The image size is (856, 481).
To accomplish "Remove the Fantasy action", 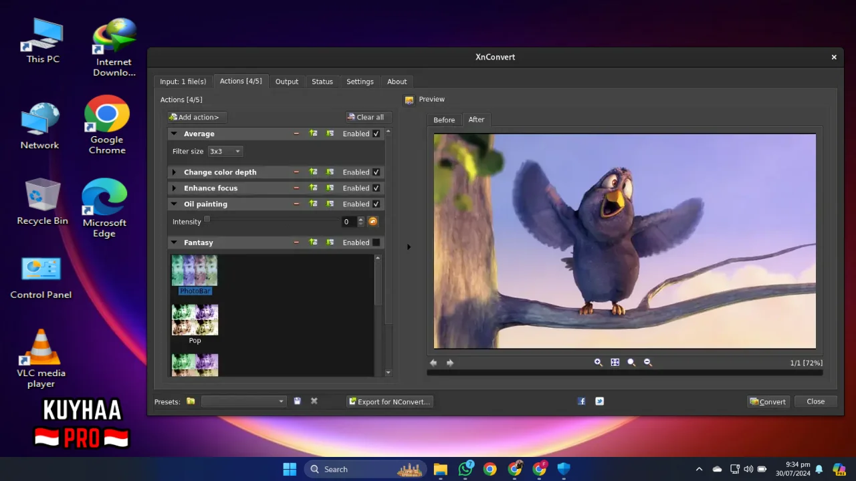I will (296, 243).
